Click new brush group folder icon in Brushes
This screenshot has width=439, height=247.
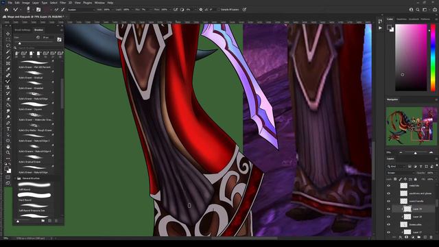pyautogui.click(x=43, y=221)
